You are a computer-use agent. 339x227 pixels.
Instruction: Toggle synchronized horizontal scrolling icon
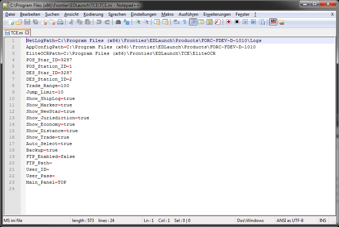click(165, 22)
